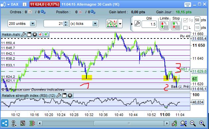Open the Ordres settings gear icon

click(x=43, y=12)
